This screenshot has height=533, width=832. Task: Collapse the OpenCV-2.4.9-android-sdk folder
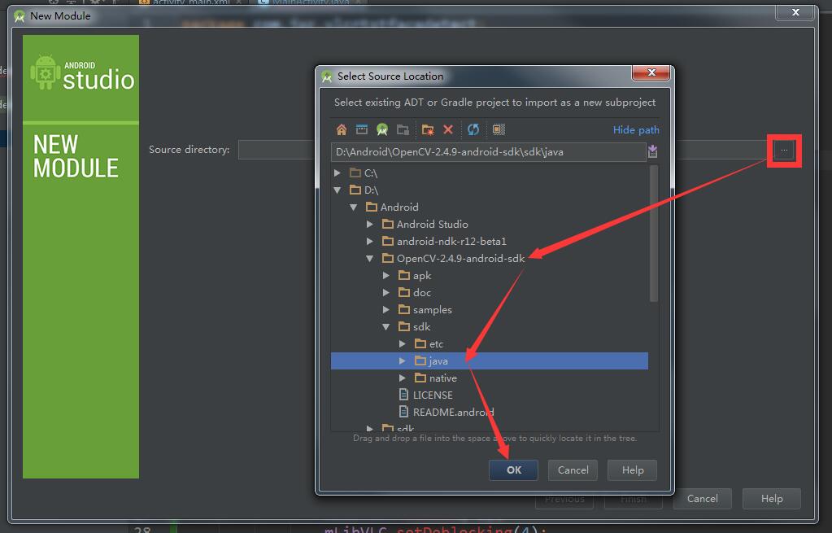coord(370,259)
